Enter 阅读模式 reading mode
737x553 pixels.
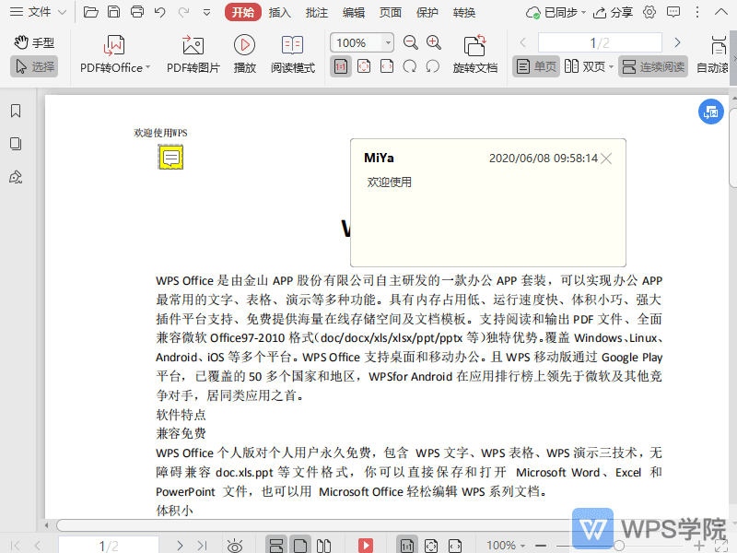tap(293, 53)
